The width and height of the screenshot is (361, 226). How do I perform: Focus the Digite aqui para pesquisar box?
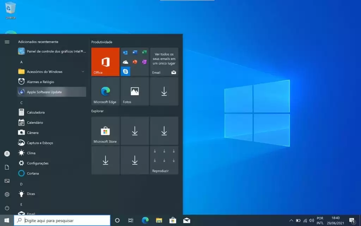click(62, 220)
